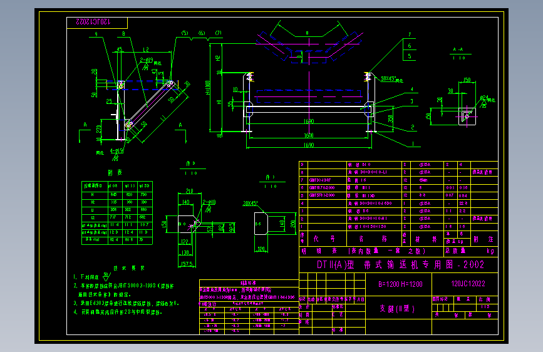
Task: Click the '附注' column header in parts list
Action: (483, 239)
